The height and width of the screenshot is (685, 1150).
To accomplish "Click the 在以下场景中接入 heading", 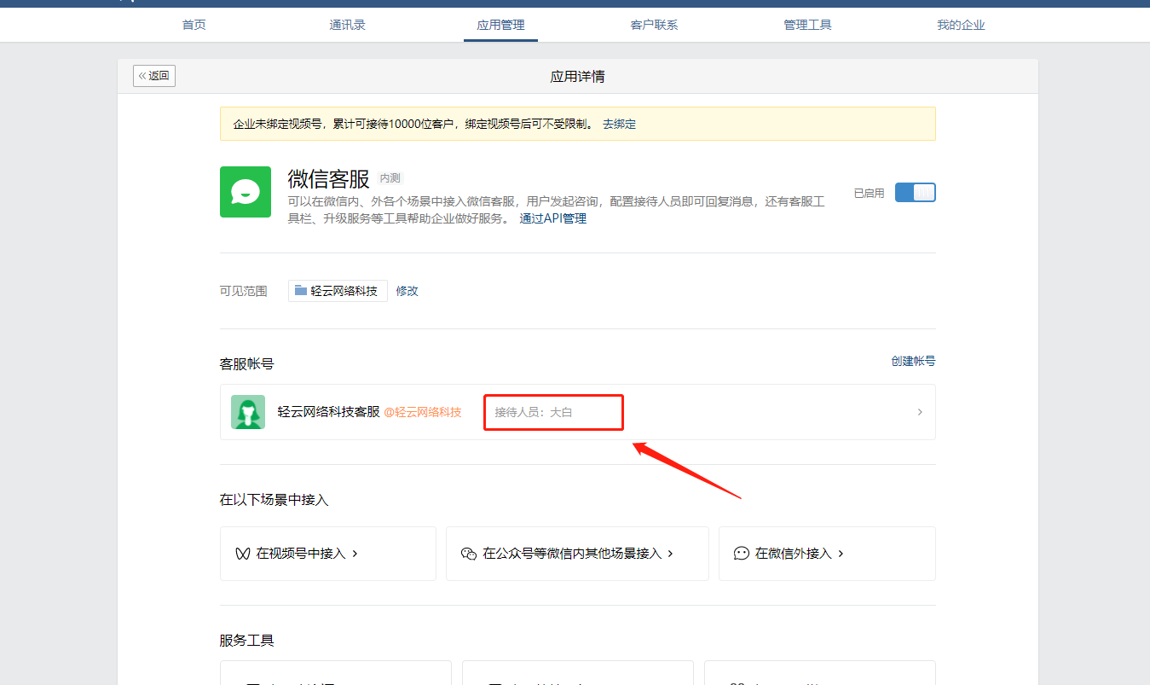I will click(x=274, y=500).
